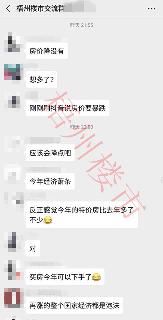
Task: Tap the 昨天 21:55 timestamp label
Action: point(82,25)
